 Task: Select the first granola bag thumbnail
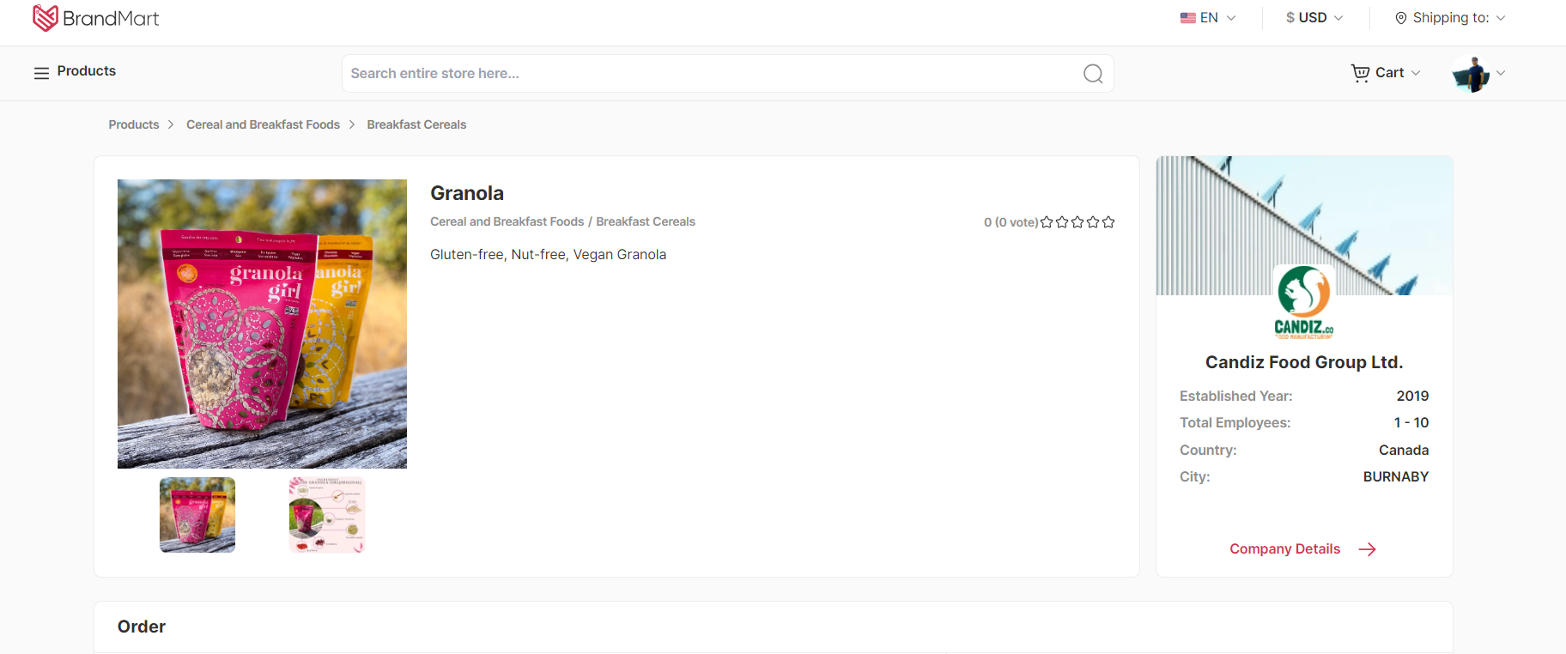tap(197, 515)
